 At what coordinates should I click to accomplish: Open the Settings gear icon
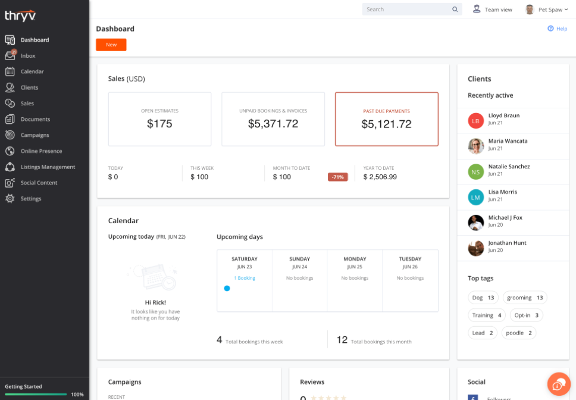click(10, 198)
